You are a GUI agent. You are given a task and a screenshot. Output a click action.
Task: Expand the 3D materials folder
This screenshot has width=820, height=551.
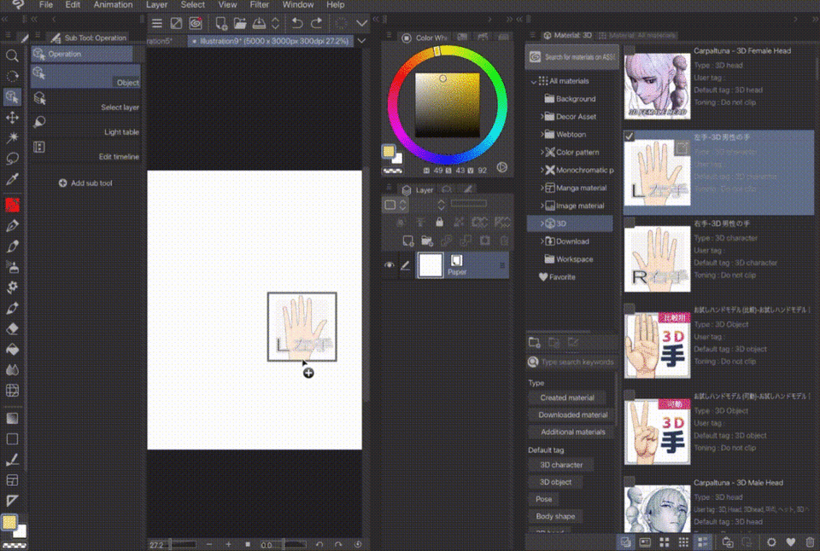[542, 223]
